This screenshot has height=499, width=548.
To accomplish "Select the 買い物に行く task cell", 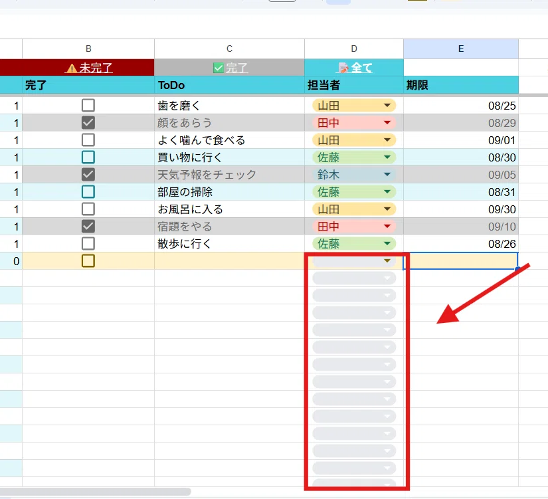I will (x=229, y=157).
